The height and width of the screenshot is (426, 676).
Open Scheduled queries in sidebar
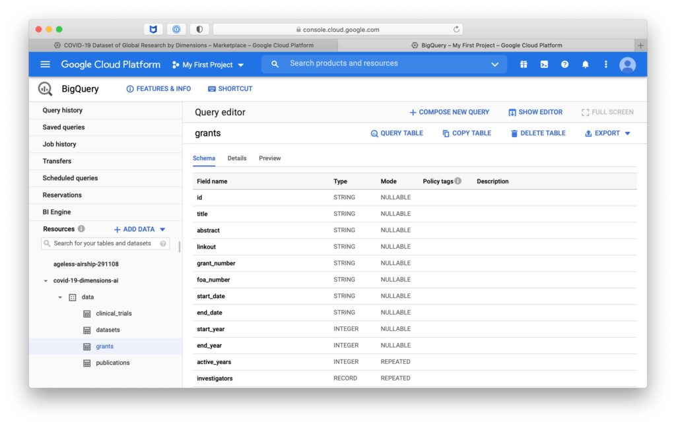click(70, 178)
